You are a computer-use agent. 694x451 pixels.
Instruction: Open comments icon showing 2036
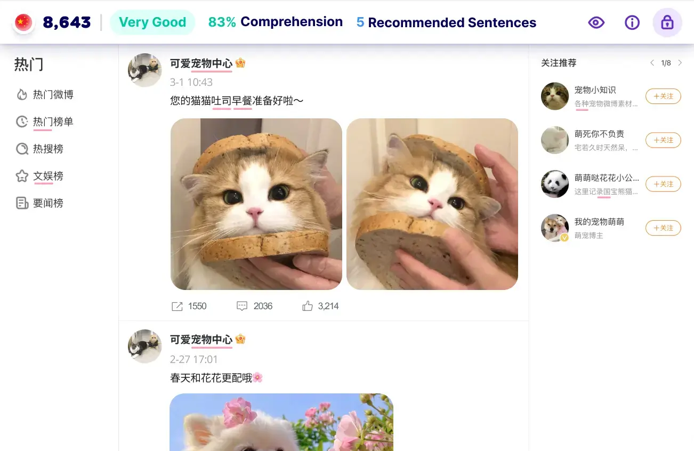coord(242,306)
